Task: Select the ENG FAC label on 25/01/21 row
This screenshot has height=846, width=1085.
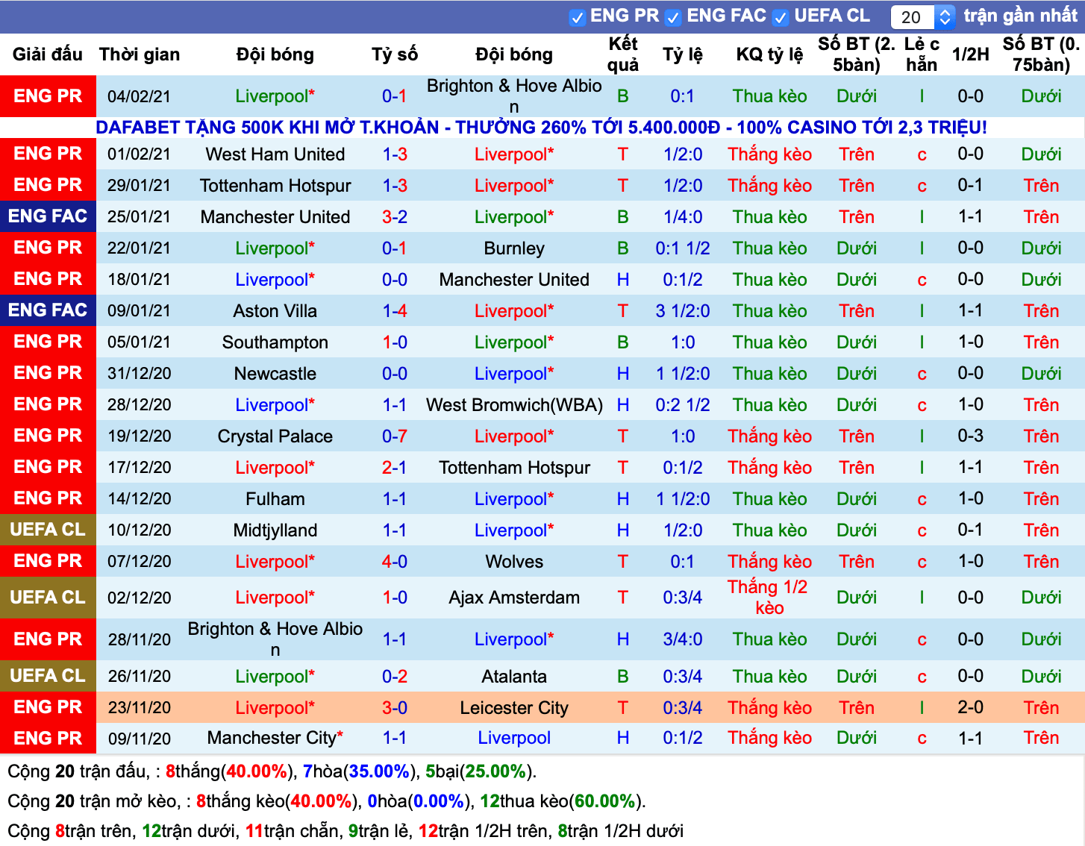Action: (x=48, y=216)
